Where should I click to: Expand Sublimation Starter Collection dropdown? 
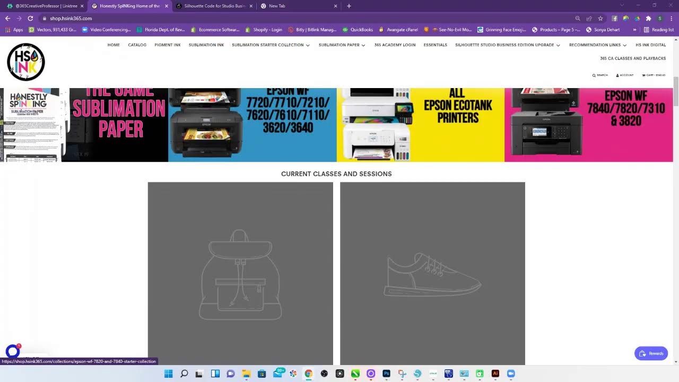271,45
